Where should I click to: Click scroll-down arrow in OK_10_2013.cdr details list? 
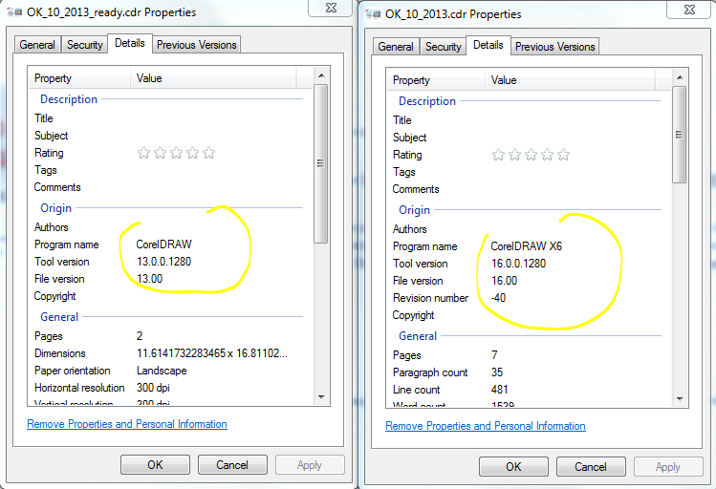click(680, 398)
